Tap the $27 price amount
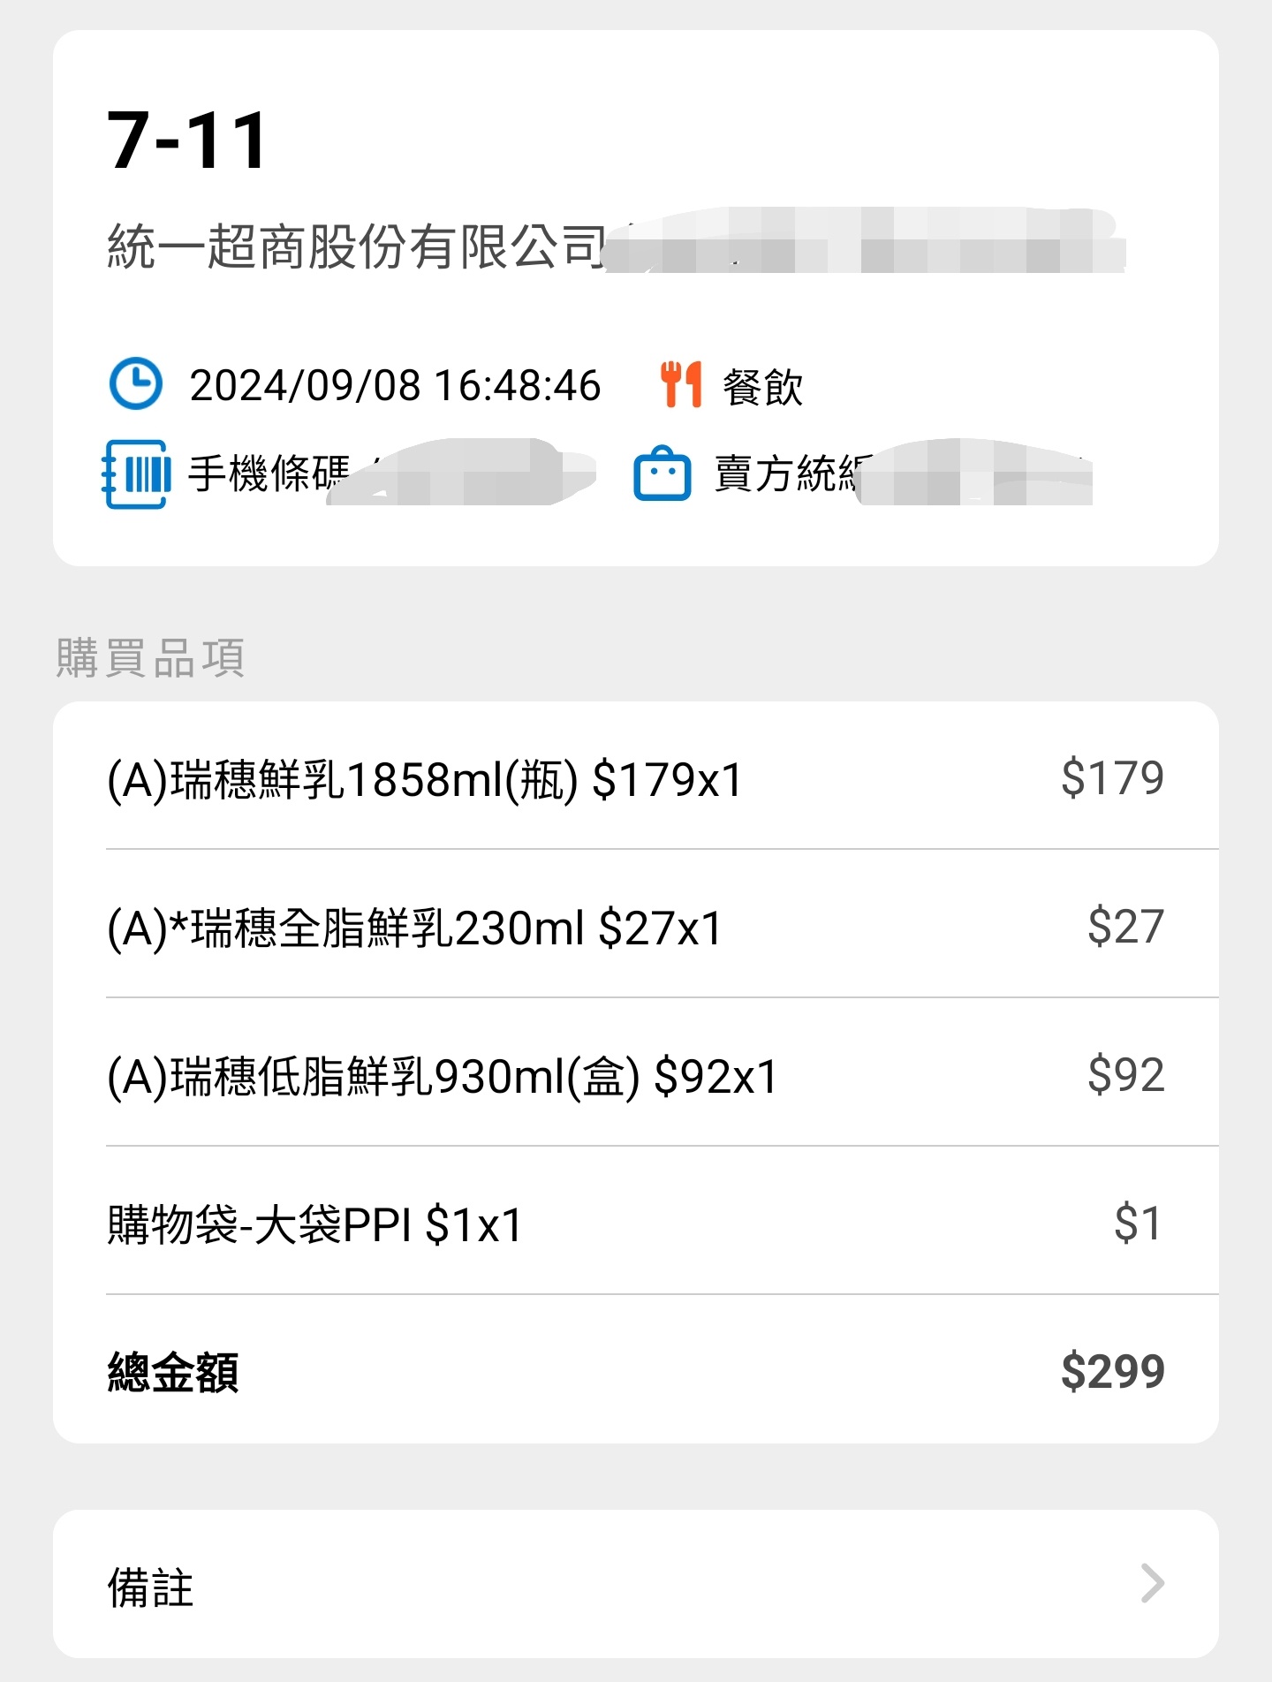The width and height of the screenshot is (1272, 1682). point(1125,927)
